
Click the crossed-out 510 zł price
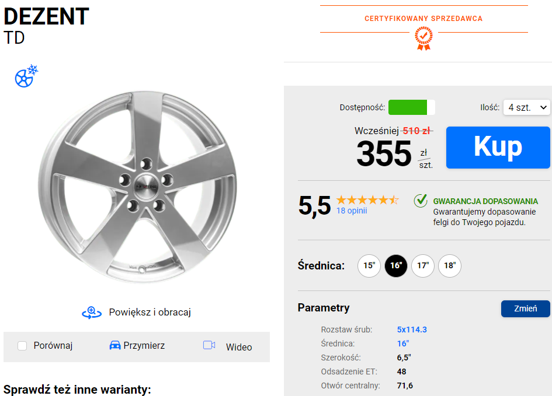click(417, 131)
